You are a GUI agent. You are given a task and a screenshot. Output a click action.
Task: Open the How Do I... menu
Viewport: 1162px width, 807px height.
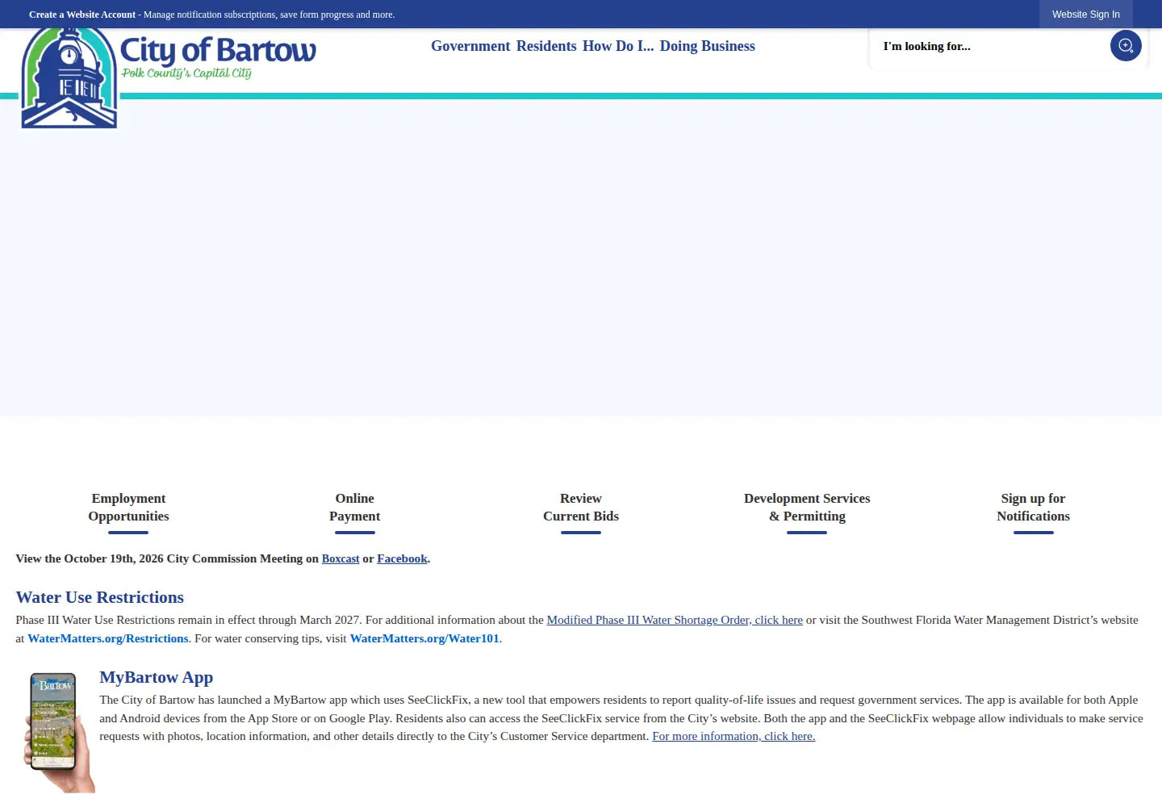(x=618, y=46)
